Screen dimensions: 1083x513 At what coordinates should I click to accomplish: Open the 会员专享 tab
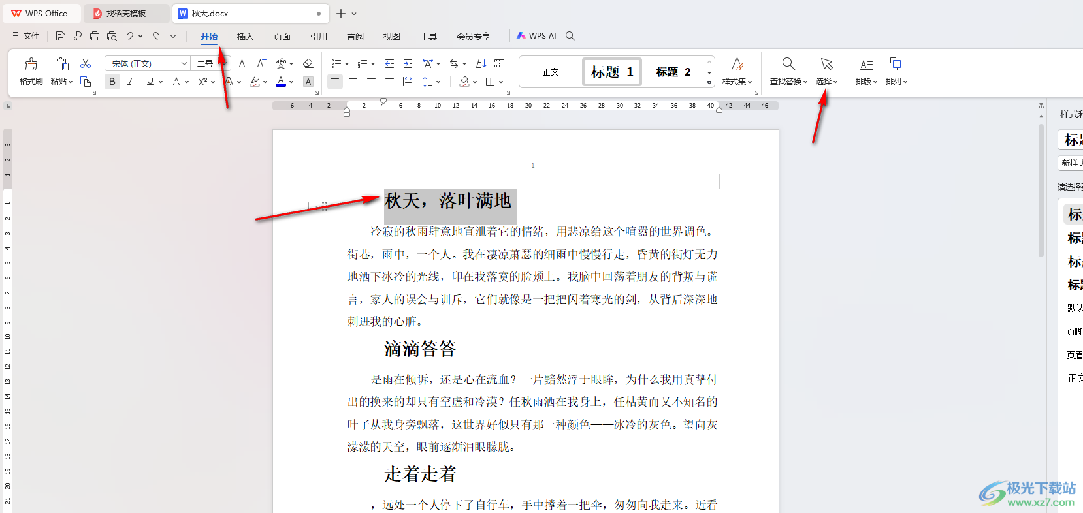click(x=474, y=37)
